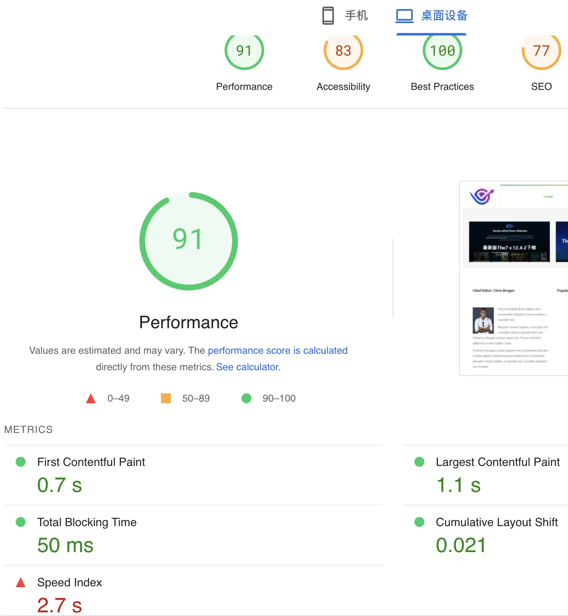
Task: Click the desktop laptop device icon
Action: [x=404, y=16]
